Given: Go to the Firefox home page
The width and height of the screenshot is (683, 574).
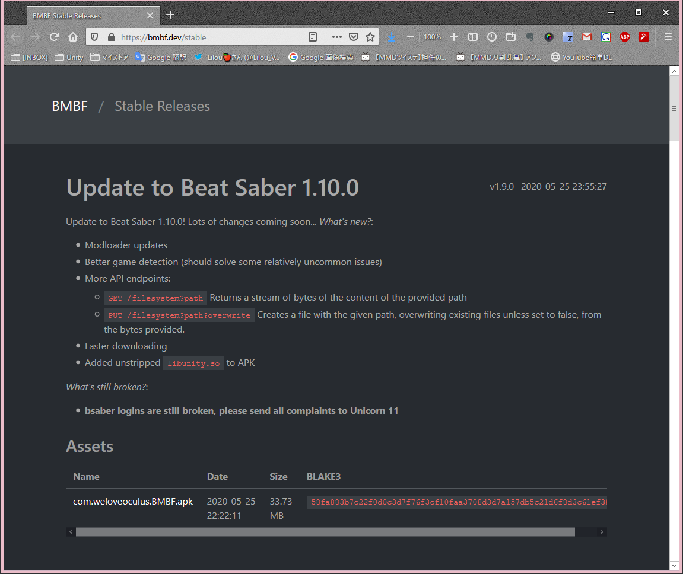Looking at the screenshot, I should pyautogui.click(x=73, y=37).
